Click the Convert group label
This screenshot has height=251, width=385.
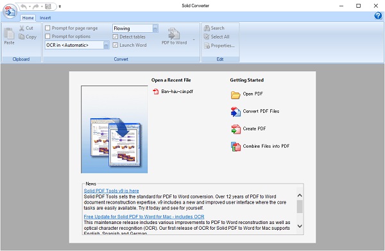(121, 59)
